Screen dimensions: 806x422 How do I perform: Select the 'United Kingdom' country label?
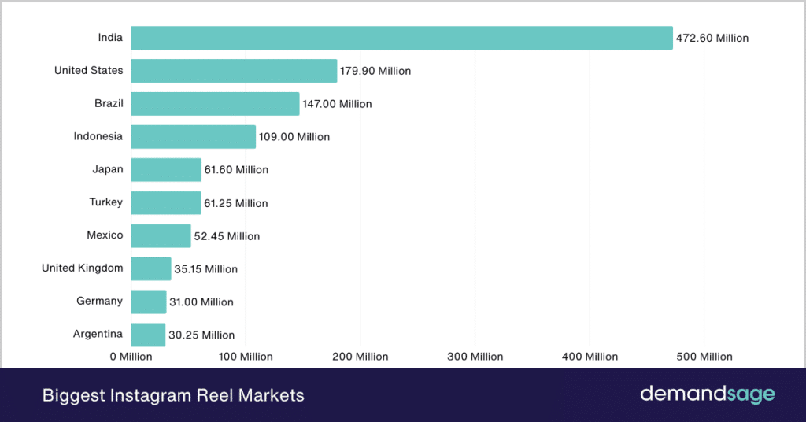tap(82, 268)
